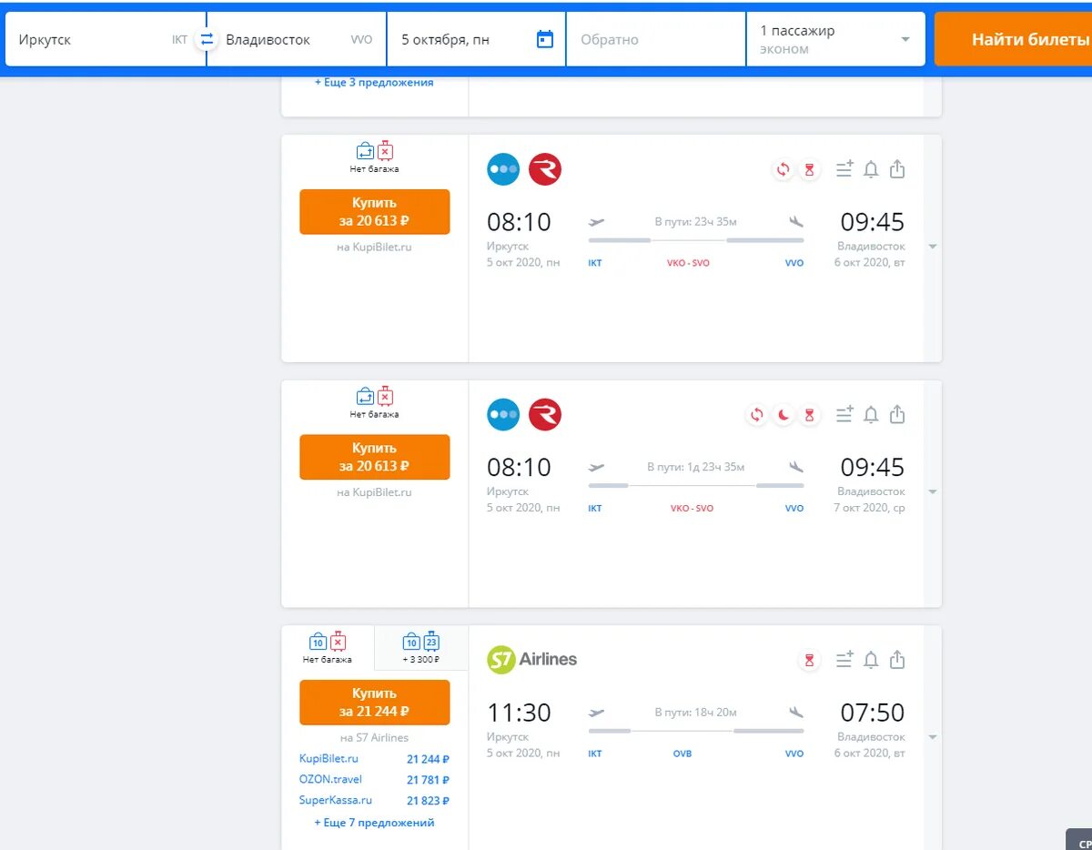The width and height of the screenshot is (1092, 850).
Task: Share the 23ч 35м flight ticket
Action: coord(897,169)
